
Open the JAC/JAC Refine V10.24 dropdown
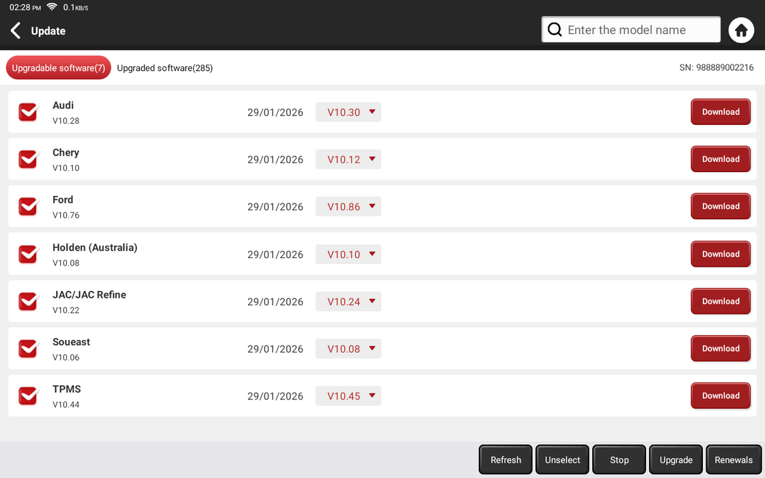tap(348, 301)
